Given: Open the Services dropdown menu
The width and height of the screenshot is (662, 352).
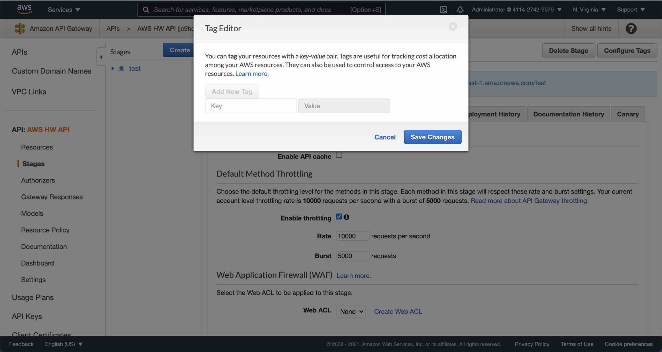Looking at the screenshot, I should coord(64,10).
